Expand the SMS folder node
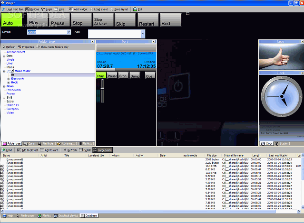This screenshot has height=223, width=304. pyautogui.click(x=4, y=98)
